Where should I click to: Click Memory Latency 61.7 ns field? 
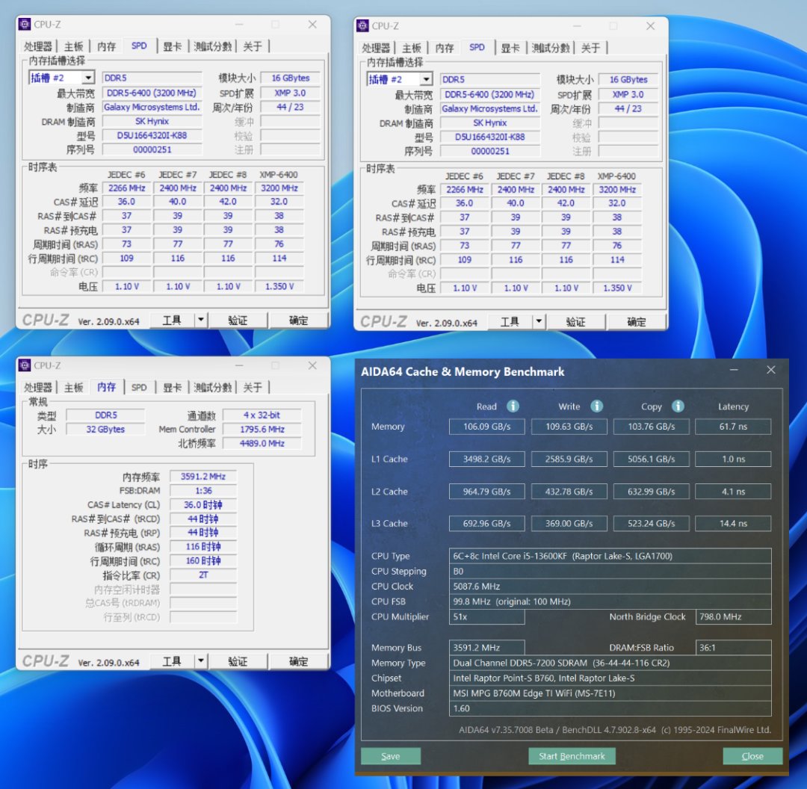tap(733, 426)
